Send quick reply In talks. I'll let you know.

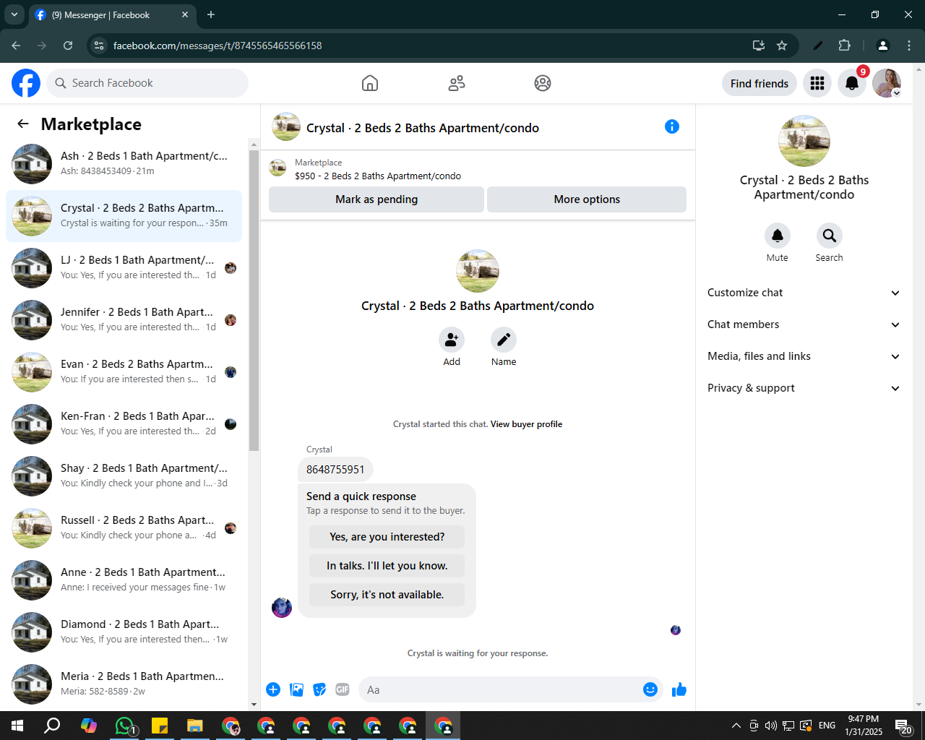pos(387,566)
